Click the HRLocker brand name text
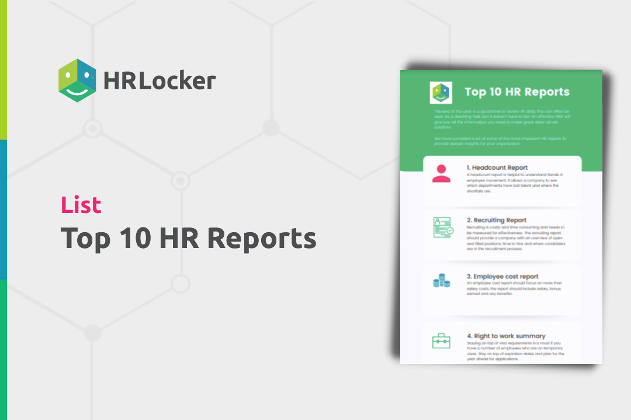 [160, 80]
